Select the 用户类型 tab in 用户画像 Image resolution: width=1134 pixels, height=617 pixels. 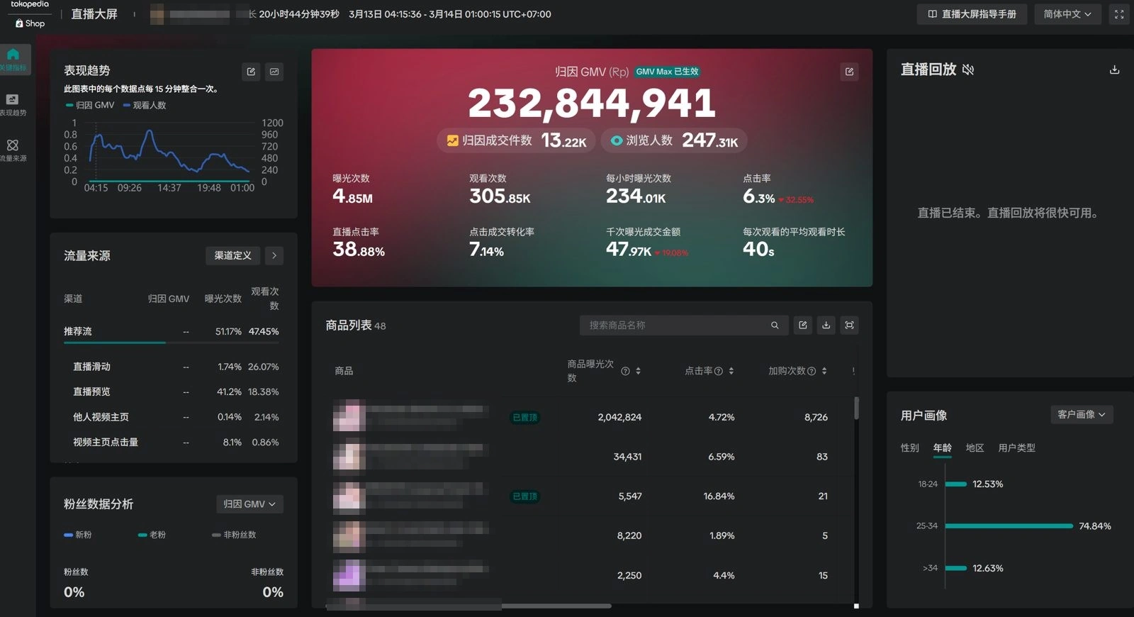tap(1016, 448)
